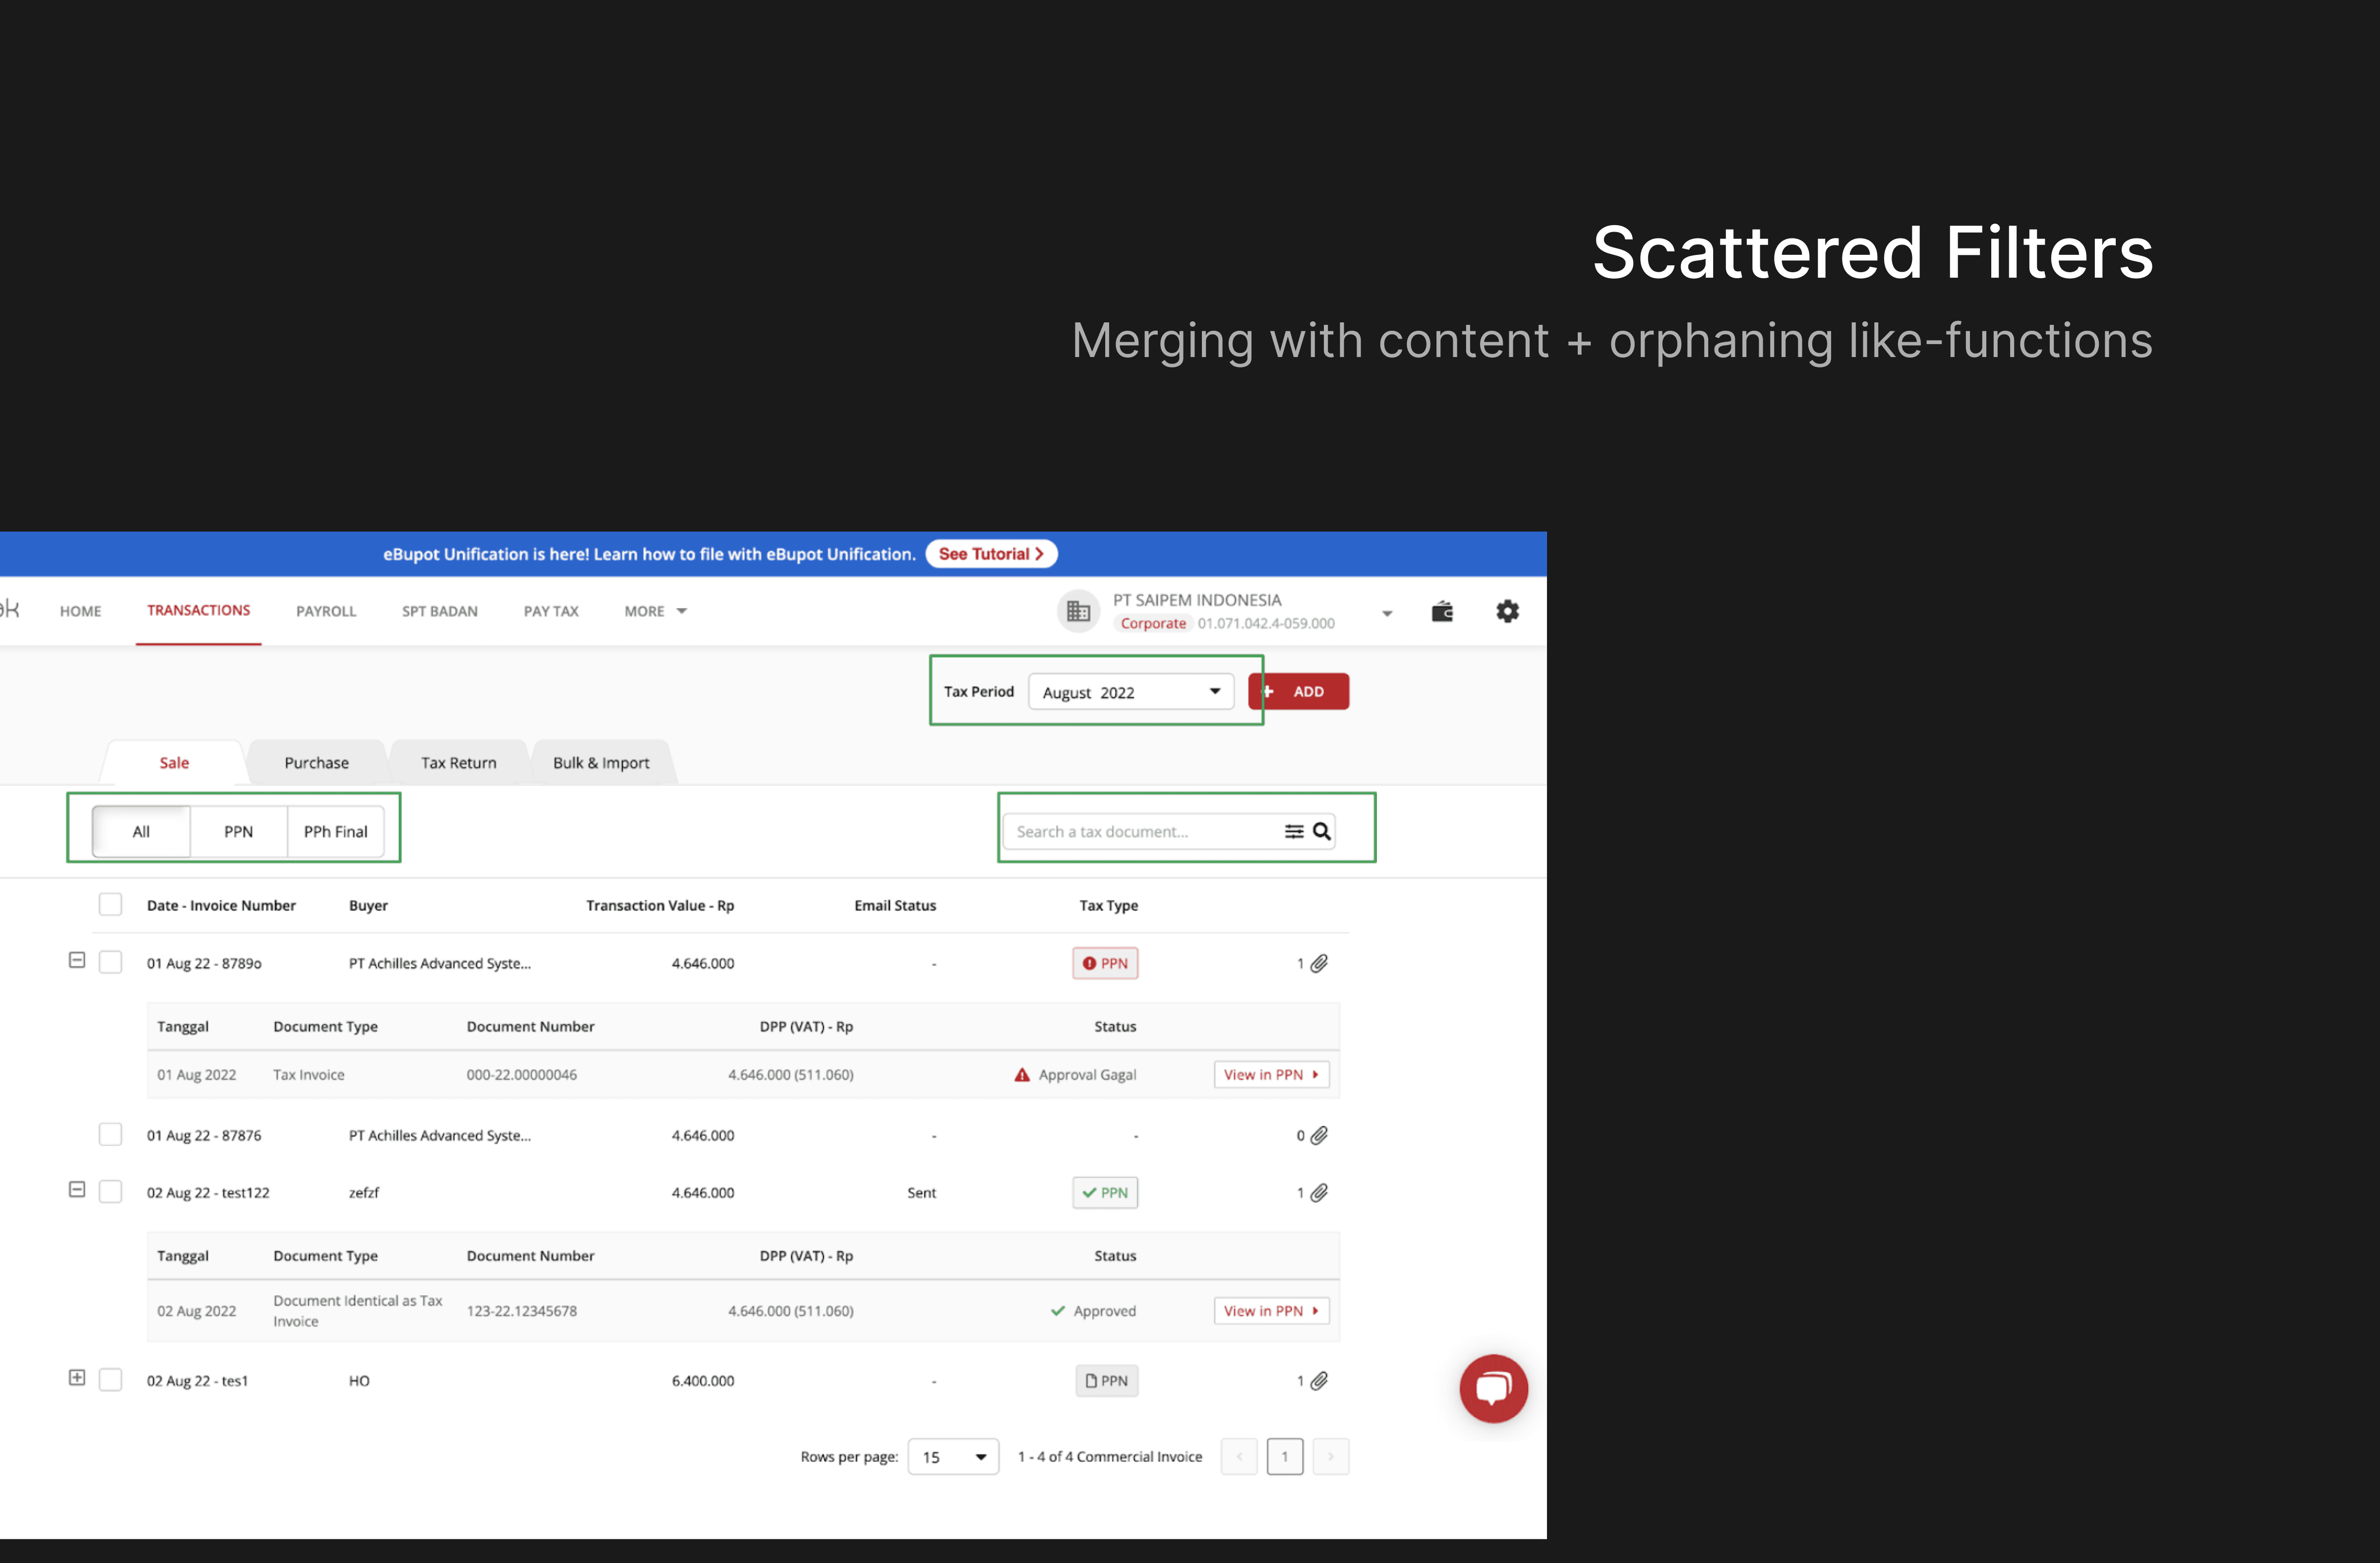Open the red chat support bubble
Screen dimensions: 2380x1563
[x=1493, y=1388]
